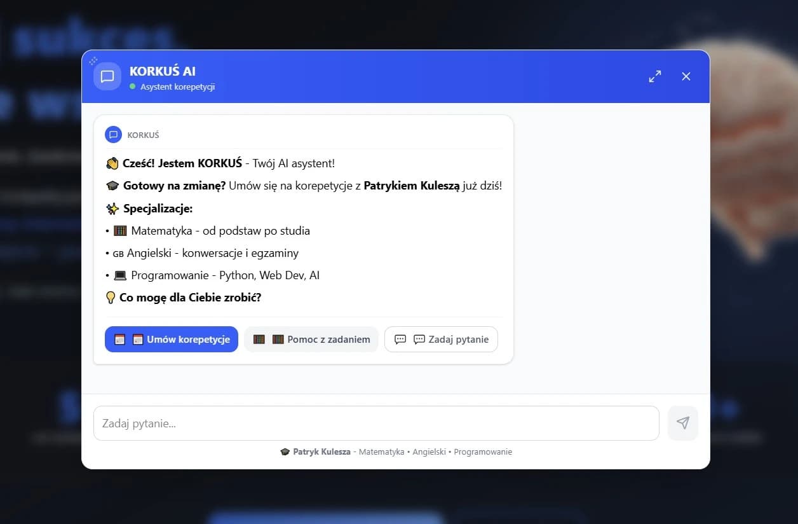Click the send paper plane icon
Image resolution: width=798 pixels, height=524 pixels.
click(x=682, y=422)
